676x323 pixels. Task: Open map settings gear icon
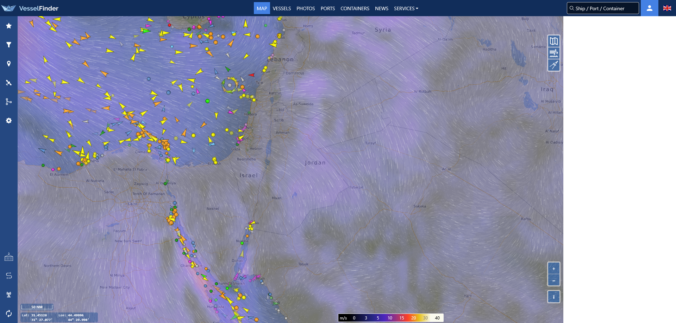pyautogui.click(x=9, y=121)
